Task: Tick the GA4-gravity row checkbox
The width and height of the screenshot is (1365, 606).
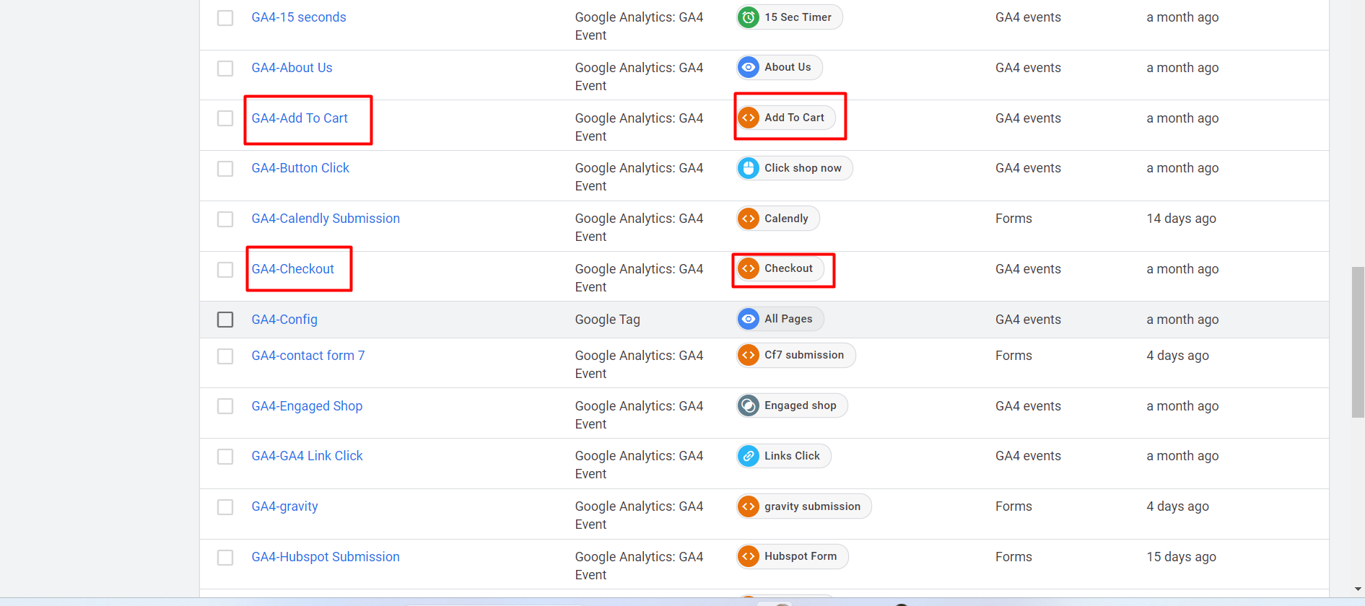Action: tap(225, 507)
